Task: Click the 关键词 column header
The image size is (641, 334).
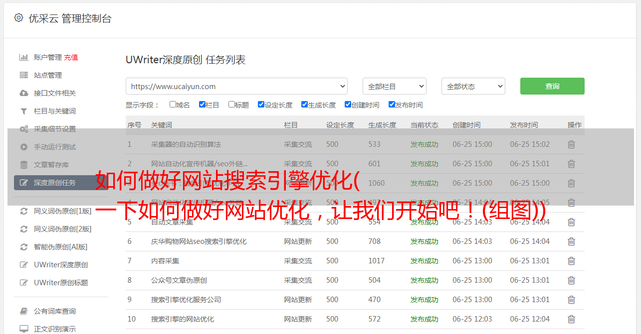Action: [162, 125]
